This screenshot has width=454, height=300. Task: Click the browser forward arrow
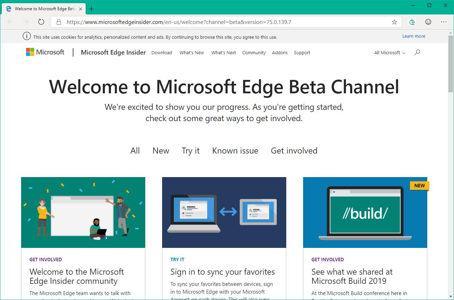tap(26, 22)
